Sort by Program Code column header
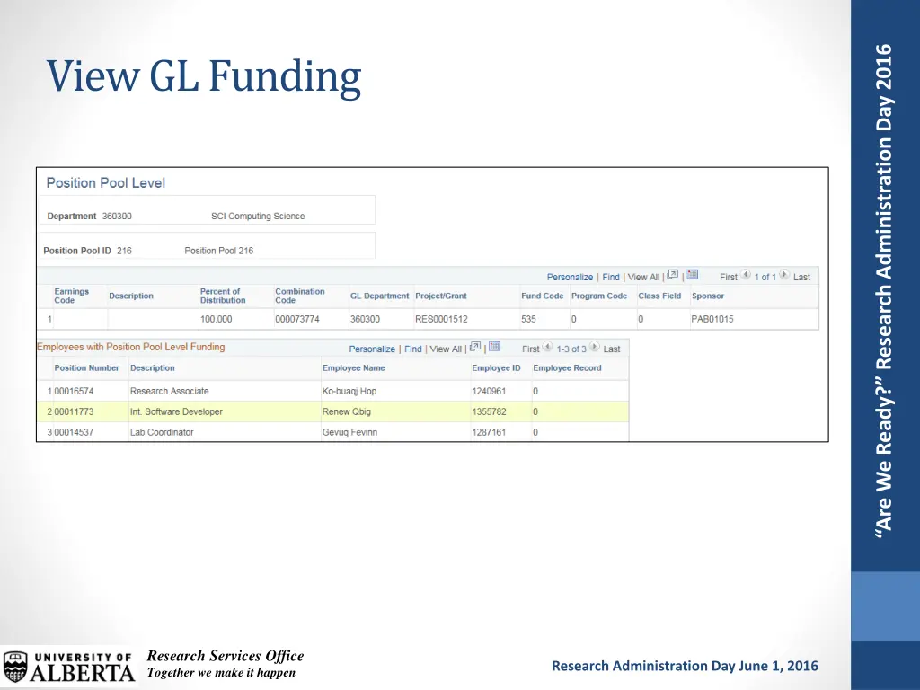 pos(599,296)
